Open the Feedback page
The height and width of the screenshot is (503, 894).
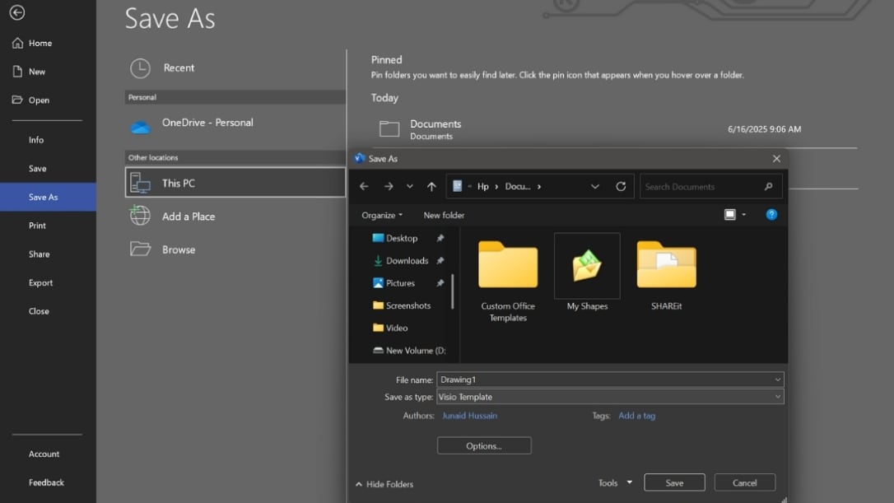coord(46,482)
